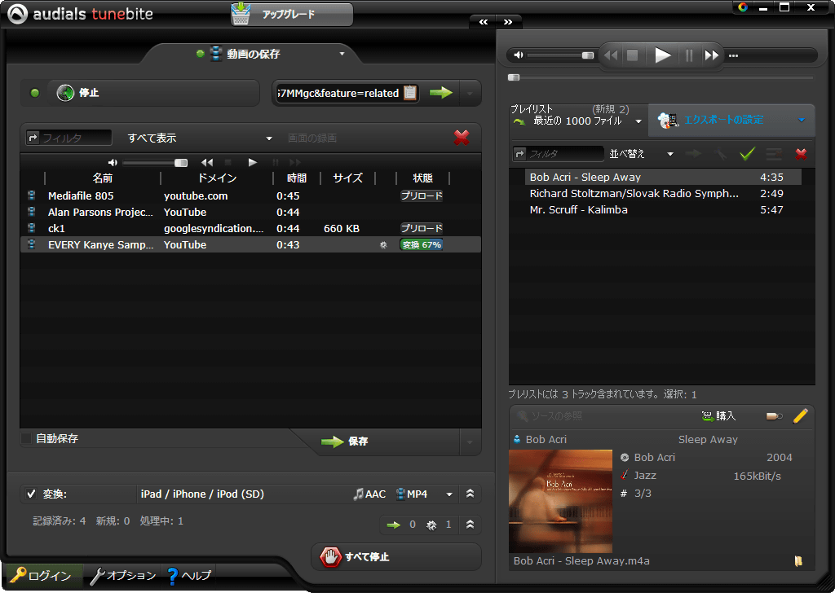Click the green arrow counter icon showing 0
This screenshot has width=835, height=593.
click(x=394, y=525)
